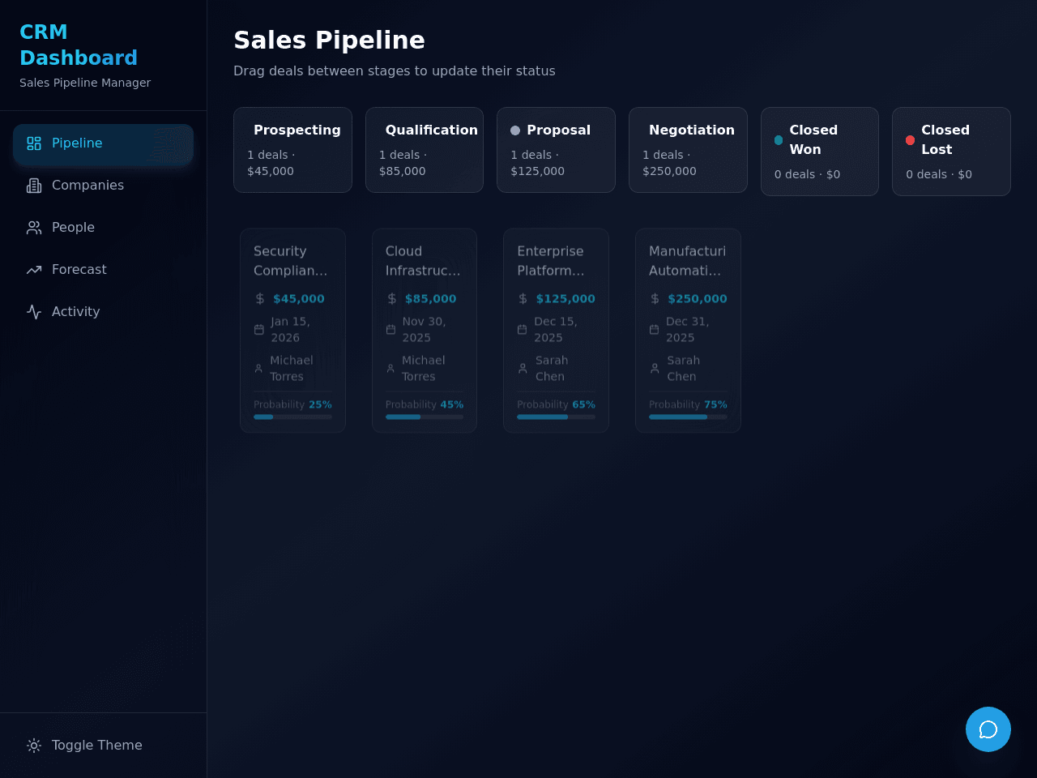This screenshot has height=778, width=1037.
Task: Click person icon on Cloud Infrastructure card
Action: pyautogui.click(x=390, y=369)
